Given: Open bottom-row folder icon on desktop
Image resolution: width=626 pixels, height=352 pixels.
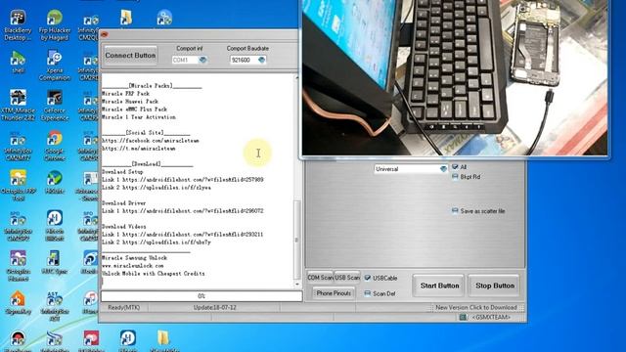Looking at the screenshot, I should (x=163, y=337).
